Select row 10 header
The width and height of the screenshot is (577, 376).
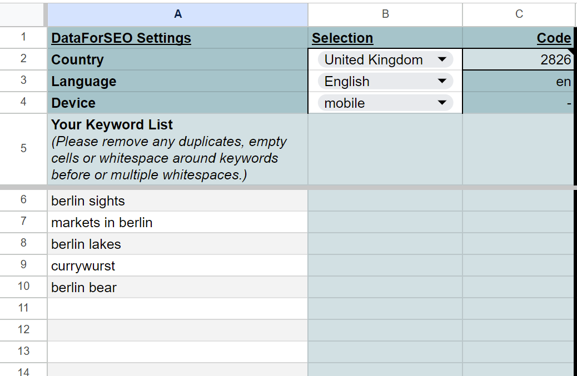click(x=23, y=287)
